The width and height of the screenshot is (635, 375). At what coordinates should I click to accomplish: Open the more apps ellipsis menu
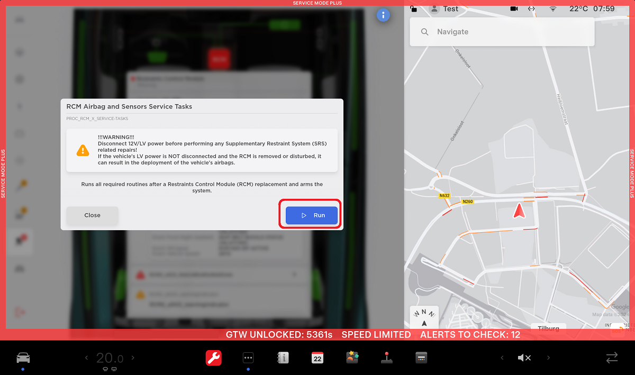(248, 358)
